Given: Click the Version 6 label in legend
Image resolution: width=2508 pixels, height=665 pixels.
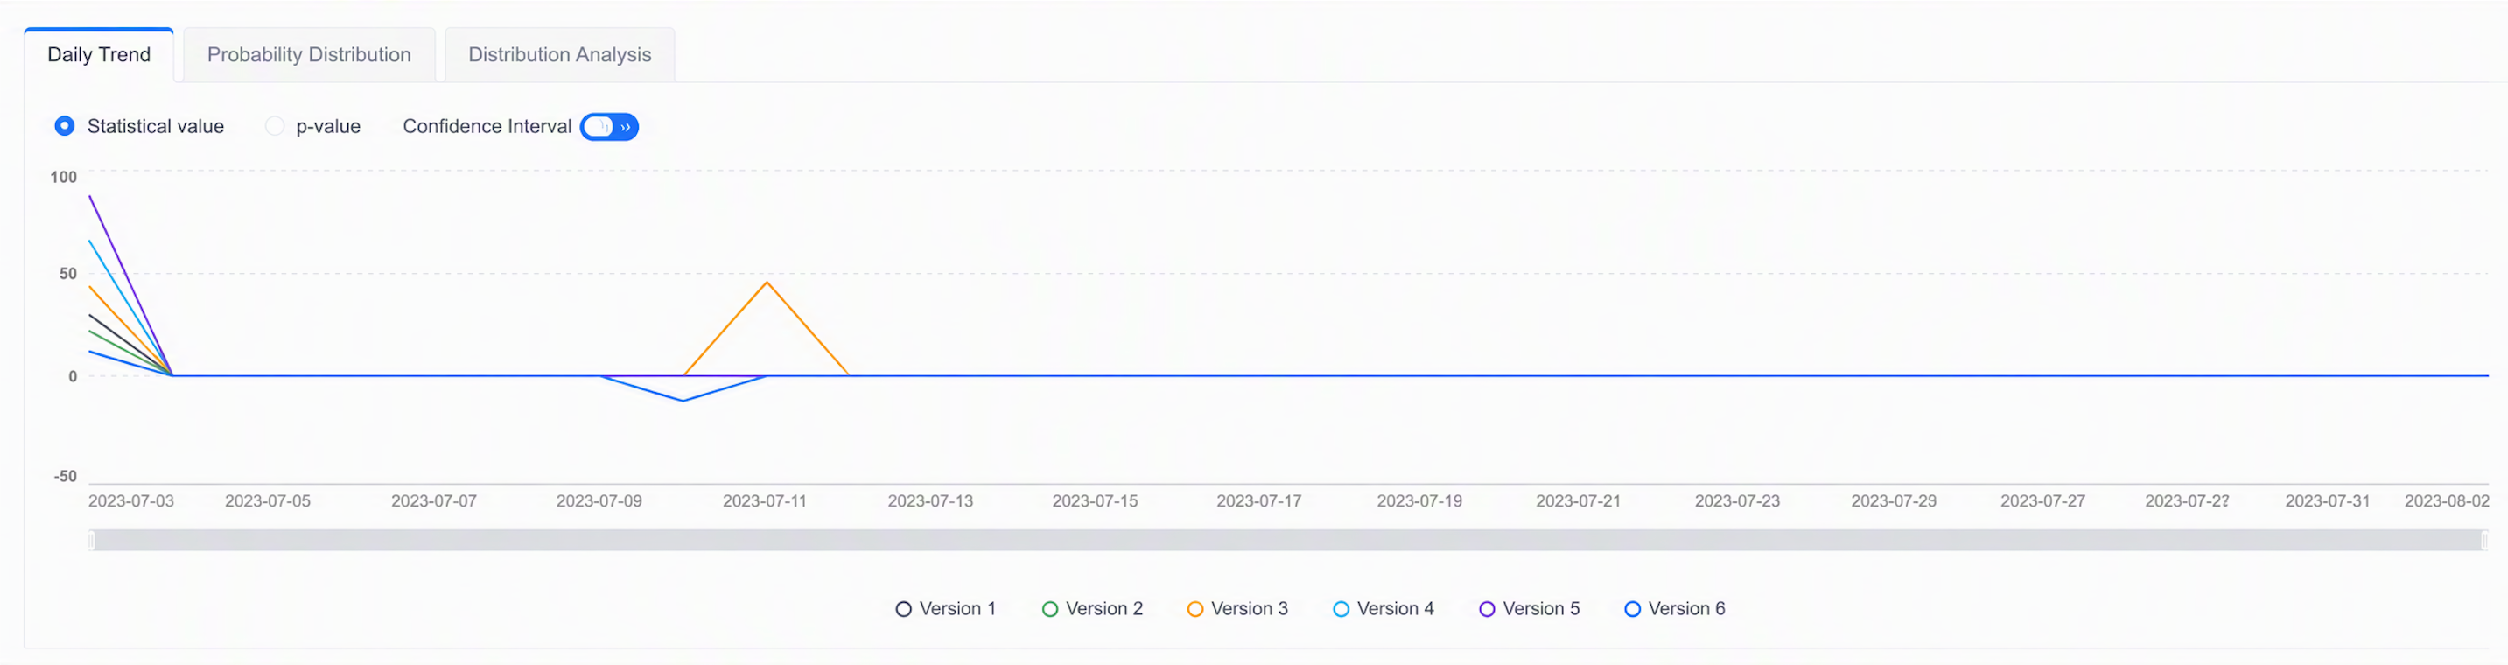Looking at the screenshot, I should 1686,608.
